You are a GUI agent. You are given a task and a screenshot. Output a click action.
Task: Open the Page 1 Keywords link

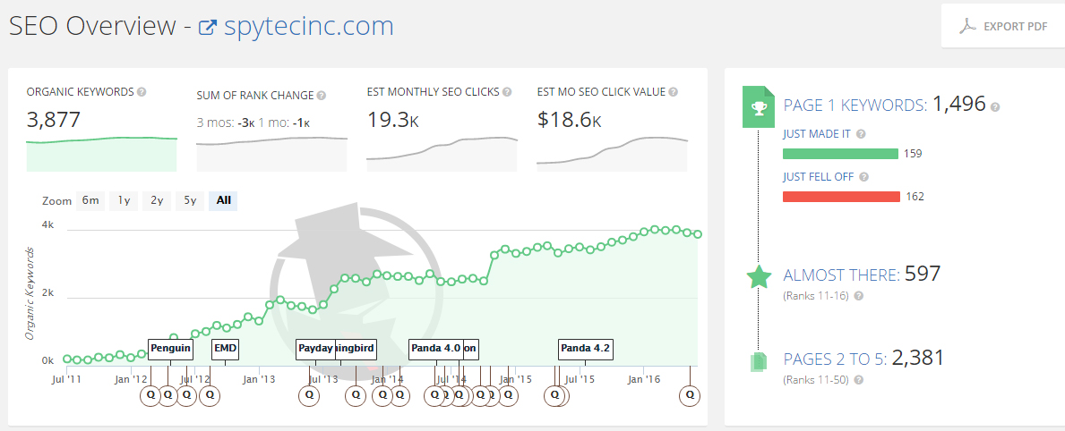coord(855,106)
